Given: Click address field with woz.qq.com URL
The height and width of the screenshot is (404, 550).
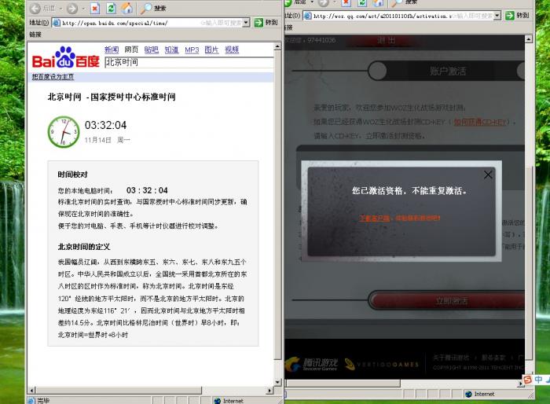Looking at the screenshot, I should click(x=402, y=16).
